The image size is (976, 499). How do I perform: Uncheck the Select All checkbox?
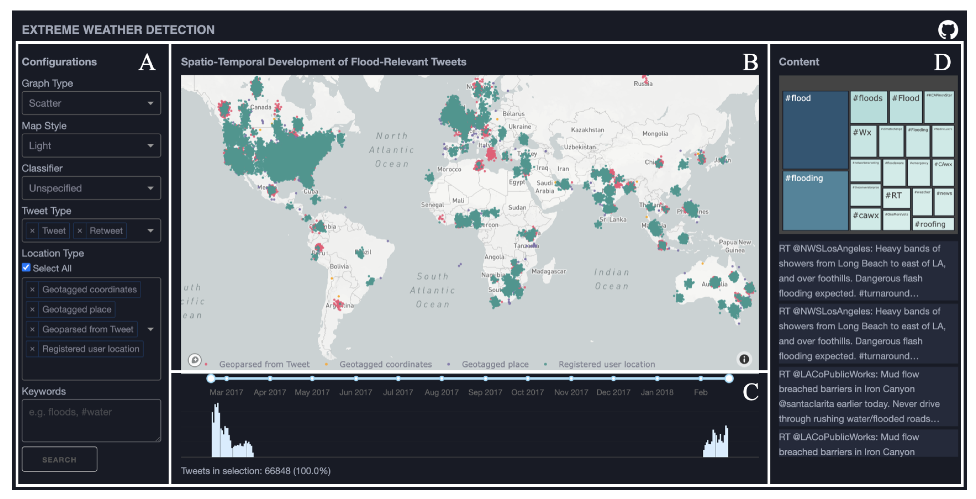[x=26, y=268]
